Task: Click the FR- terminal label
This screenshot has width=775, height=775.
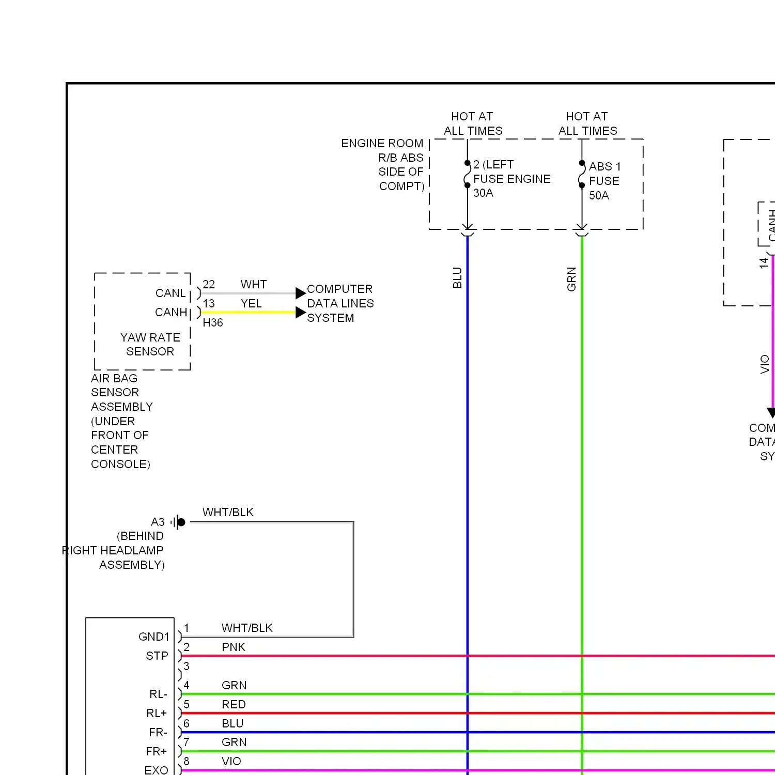Action: click(x=158, y=733)
